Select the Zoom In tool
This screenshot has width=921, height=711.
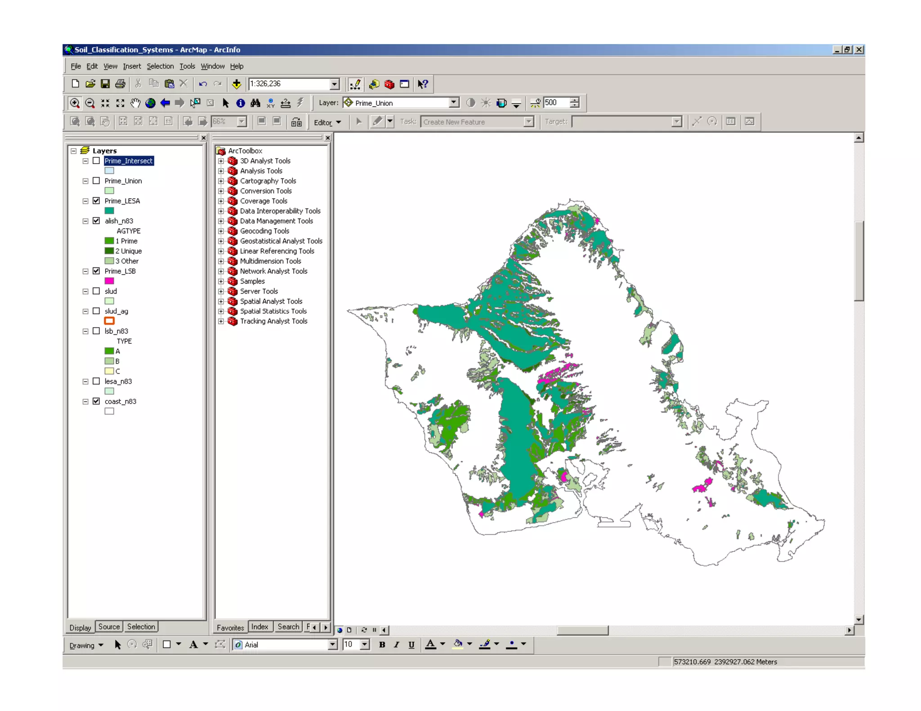pos(75,103)
